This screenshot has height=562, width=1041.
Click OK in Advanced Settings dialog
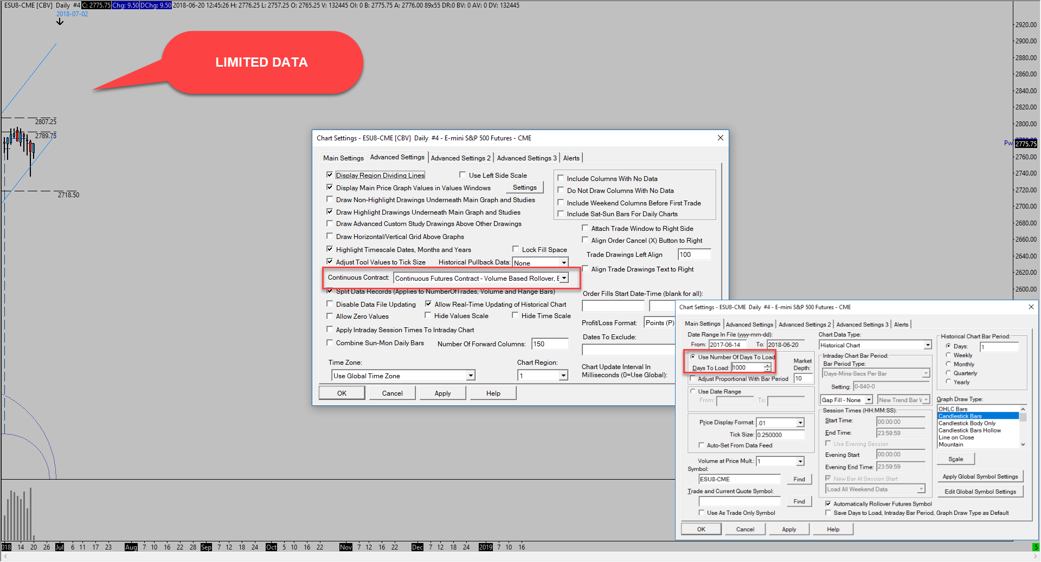(342, 393)
